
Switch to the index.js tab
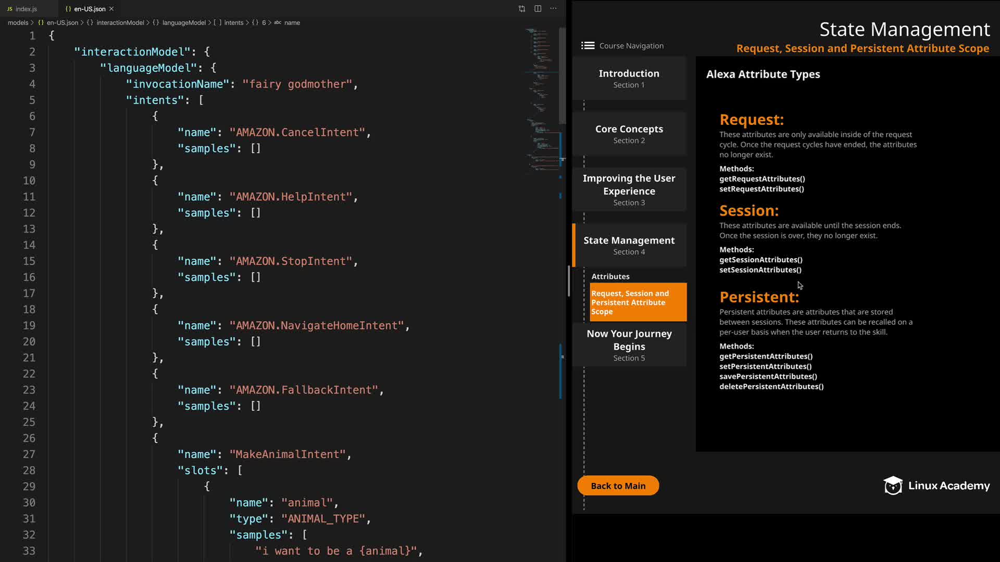point(26,9)
